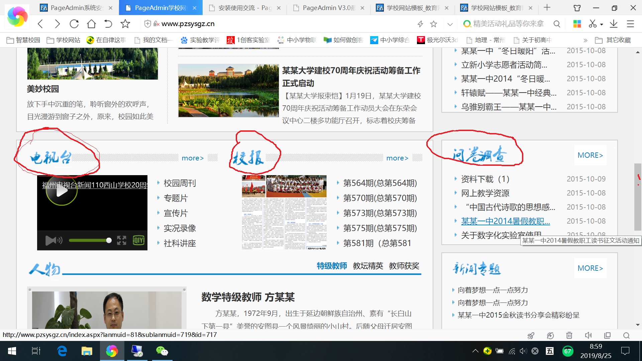Go back using the browser back arrow
Image resolution: width=642 pixels, height=361 pixels.
(x=40, y=24)
